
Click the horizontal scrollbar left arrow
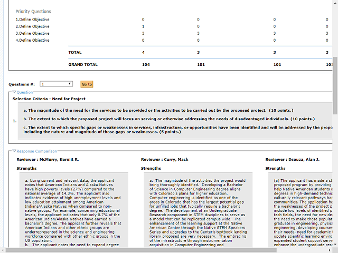coord(3,249)
